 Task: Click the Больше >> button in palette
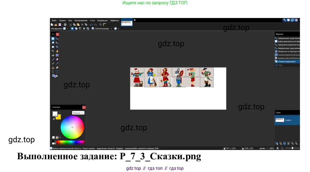pyautogui.click(x=78, y=113)
